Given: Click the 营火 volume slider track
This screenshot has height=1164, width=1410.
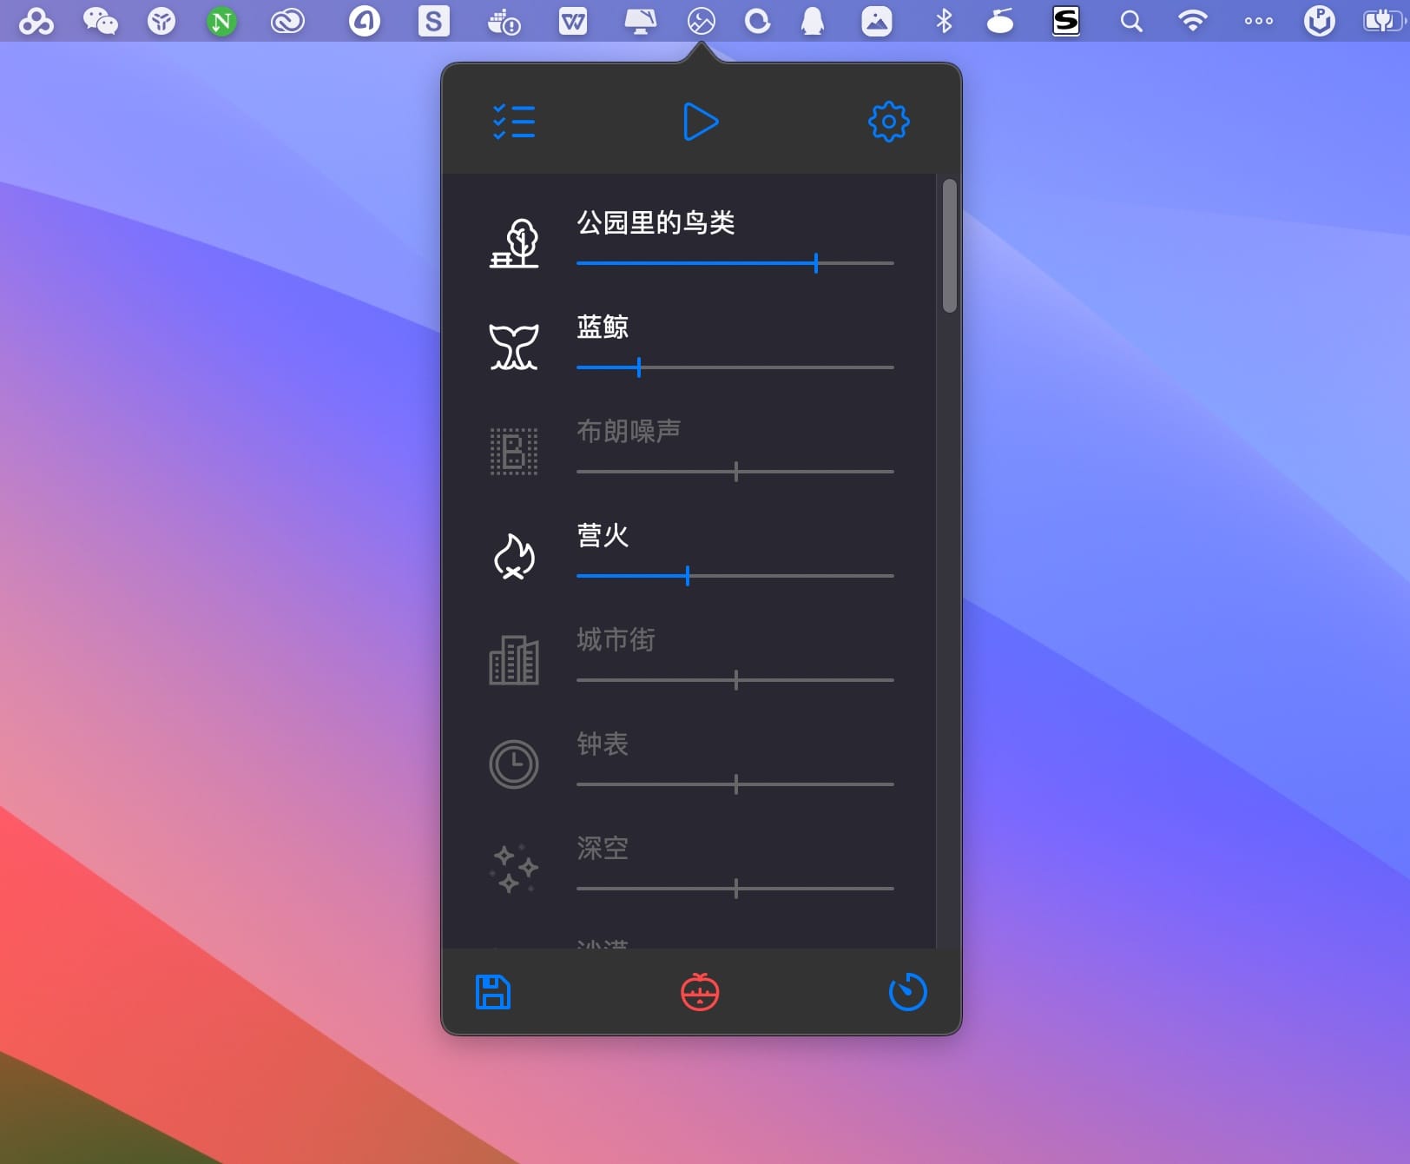Looking at the screenshot, I should 735,576.
